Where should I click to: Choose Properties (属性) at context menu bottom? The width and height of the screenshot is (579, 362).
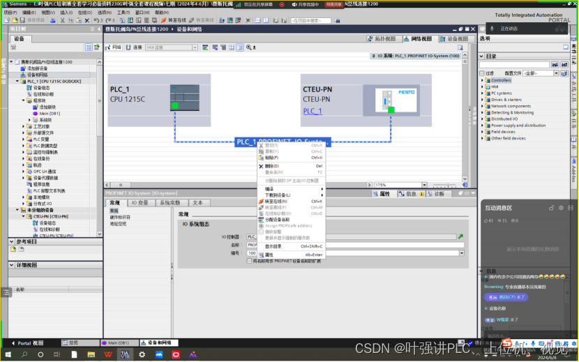pyautogui.click(x=291, y=255)
